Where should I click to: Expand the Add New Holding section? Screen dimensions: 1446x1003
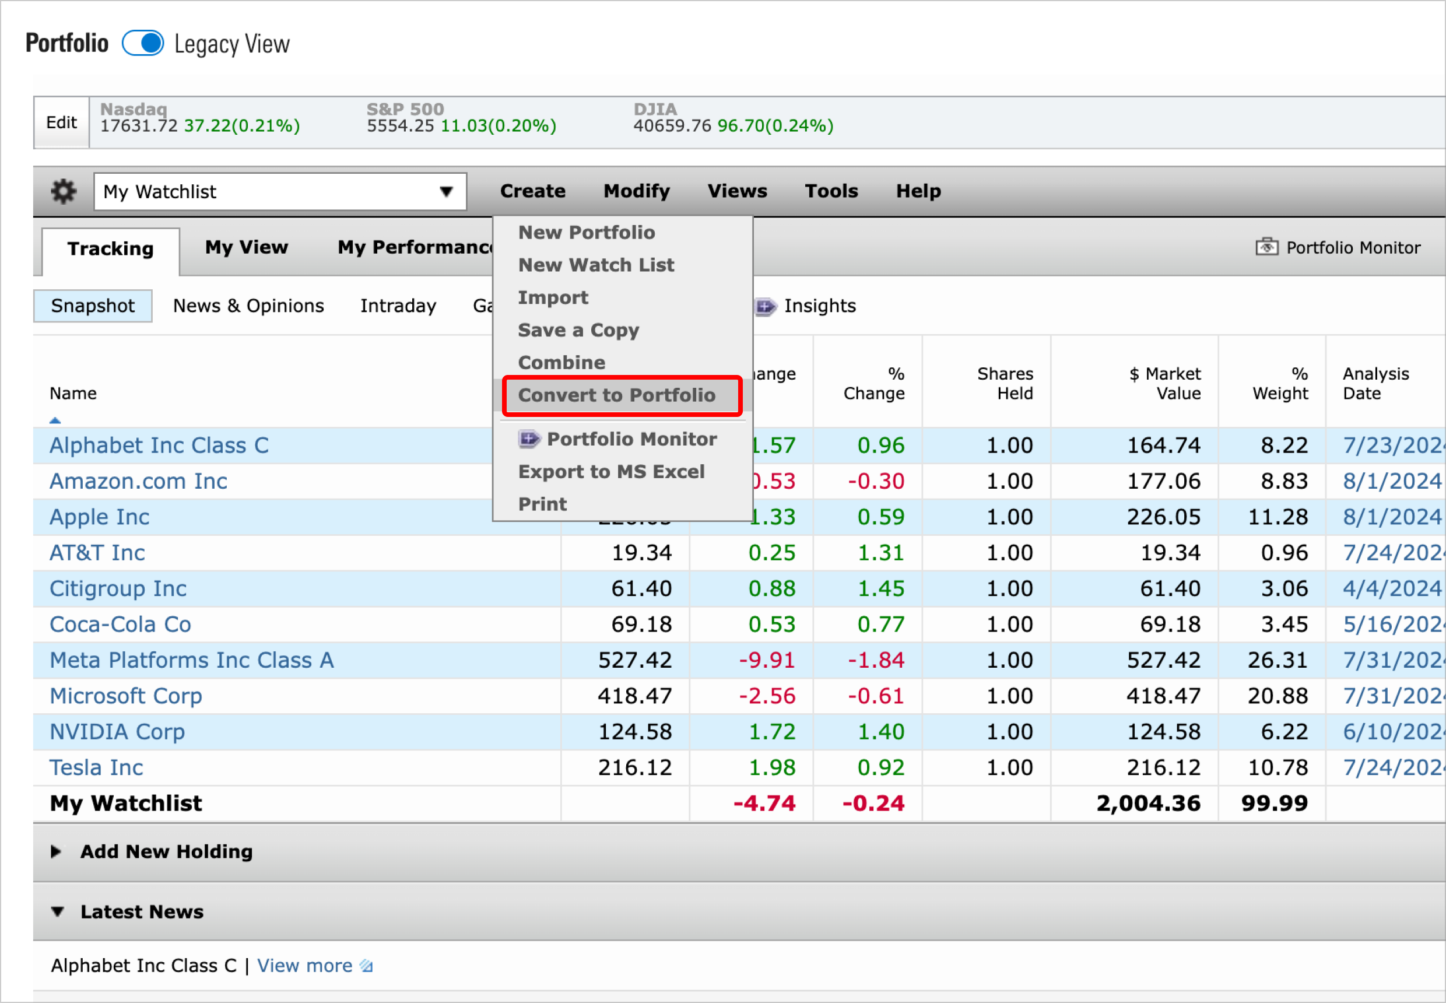(x=56, y=851)
